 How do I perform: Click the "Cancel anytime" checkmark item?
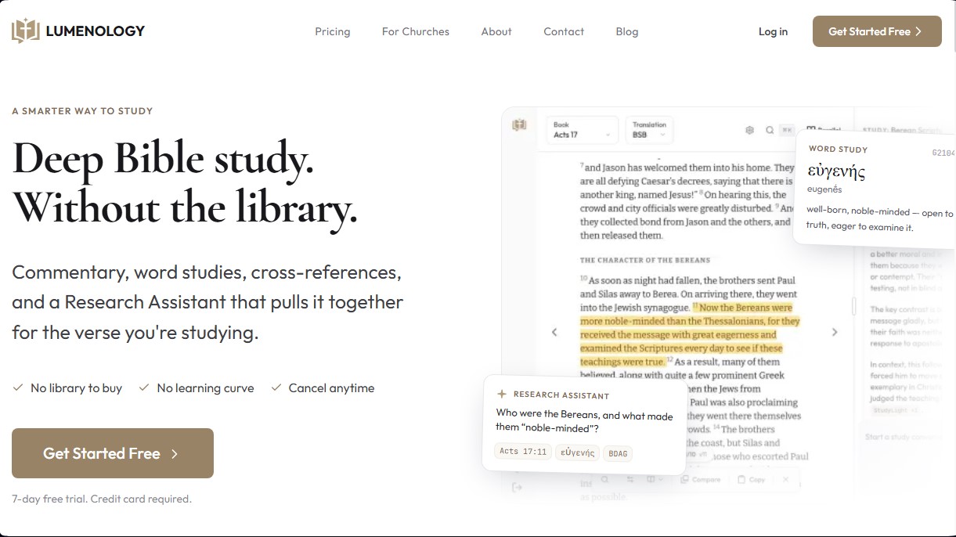[x=323, y=388]
